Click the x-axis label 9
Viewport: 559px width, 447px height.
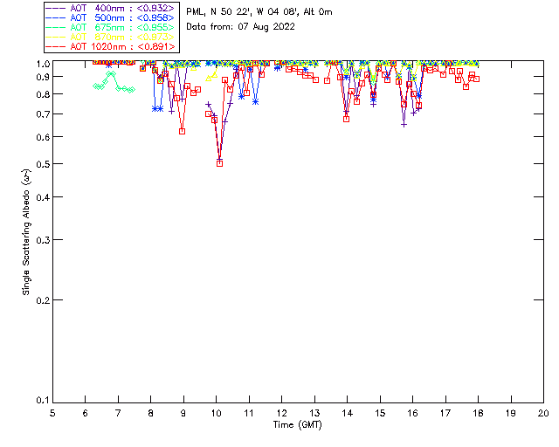pyautogui.click(x=183, y=413)
